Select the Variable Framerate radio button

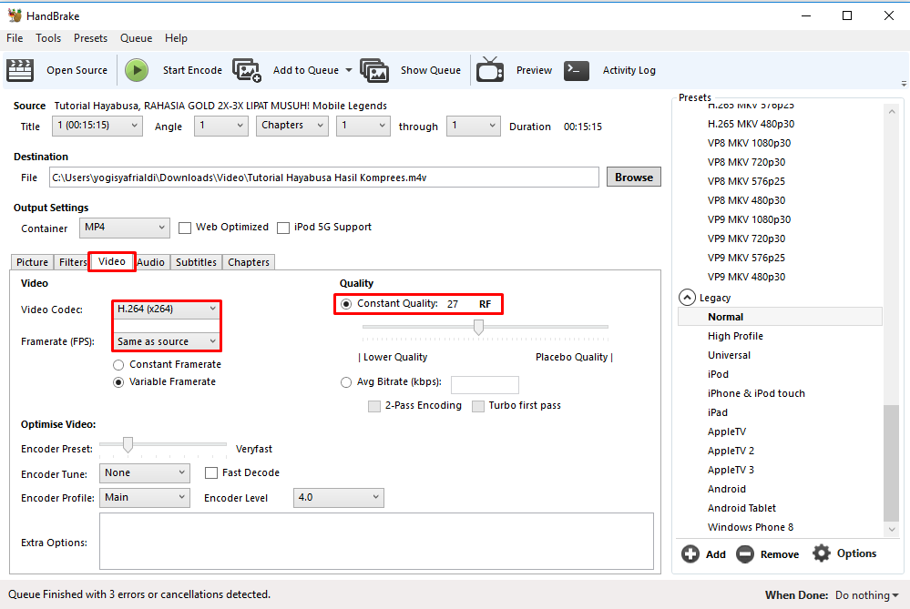click(118, 382)
